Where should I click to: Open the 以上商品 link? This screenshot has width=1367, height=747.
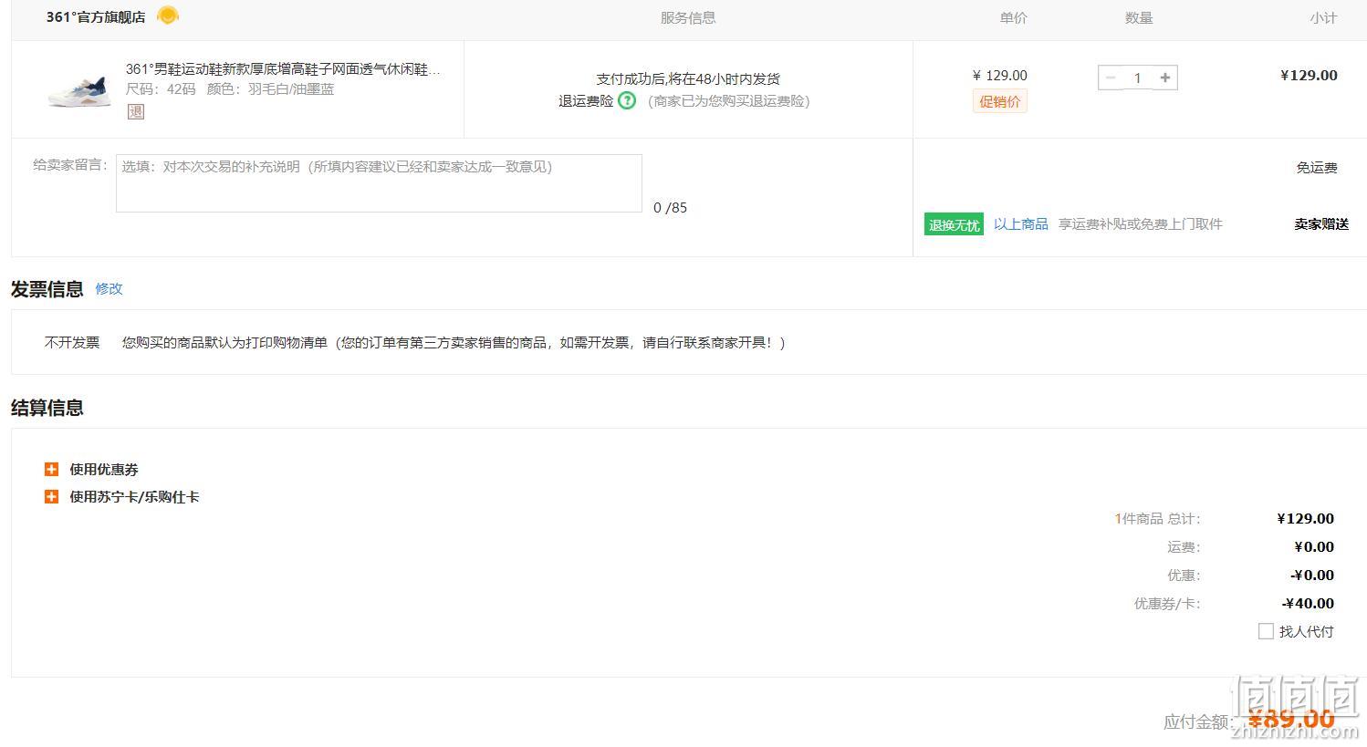coord(1021,223)
